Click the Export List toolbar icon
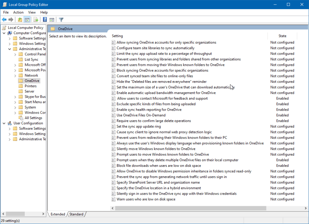 pos(36,19)
